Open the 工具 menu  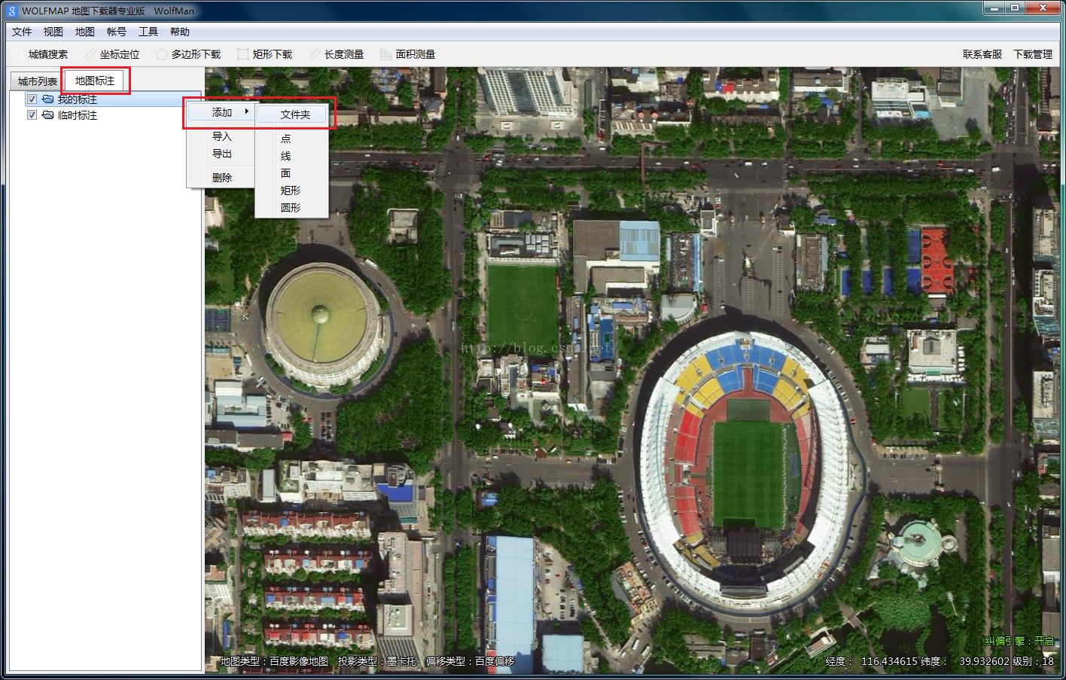pyautogui.click(x=148, y=32)
